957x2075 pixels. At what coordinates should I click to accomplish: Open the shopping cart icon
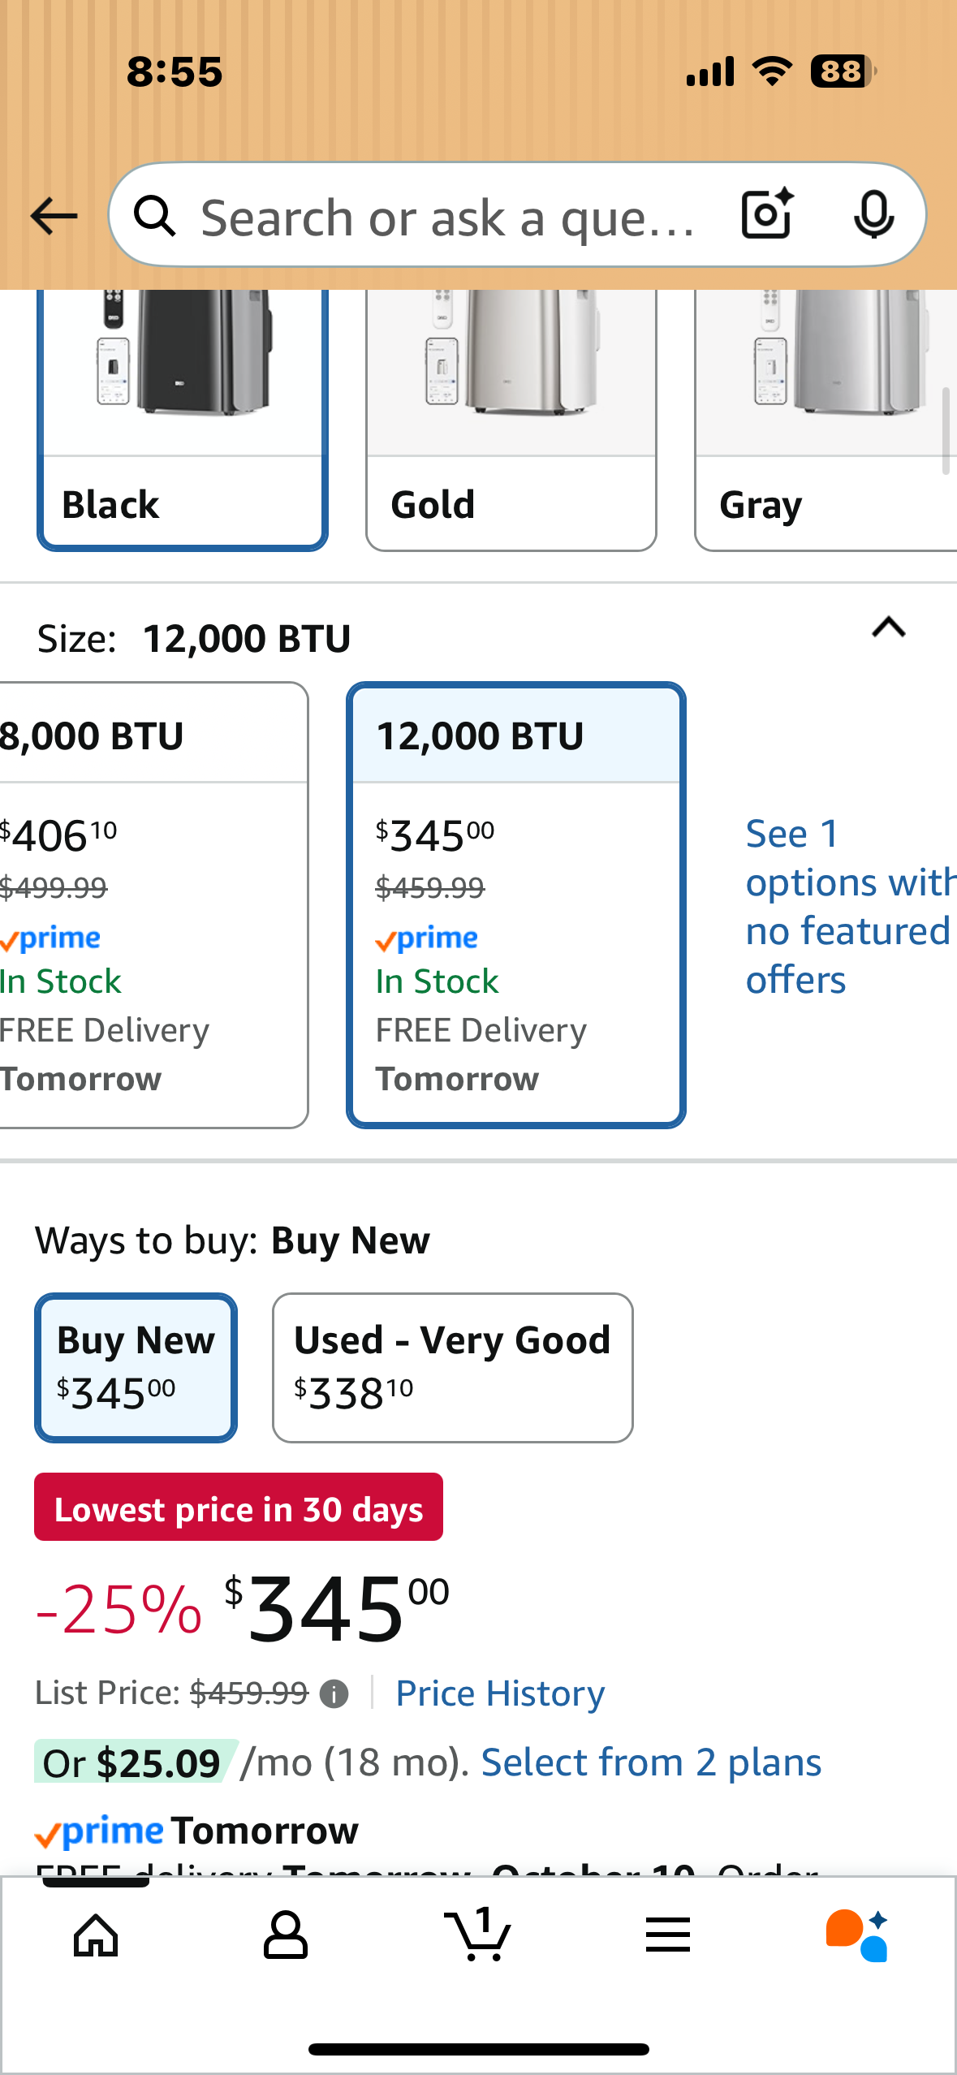(478, 1935)
